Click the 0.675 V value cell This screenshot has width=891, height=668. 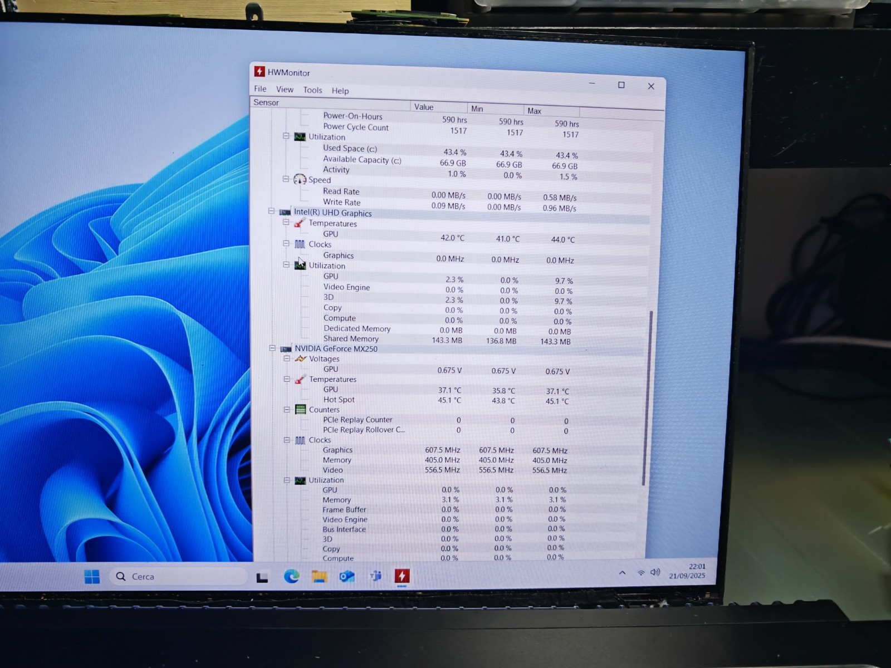click(449, 370)
